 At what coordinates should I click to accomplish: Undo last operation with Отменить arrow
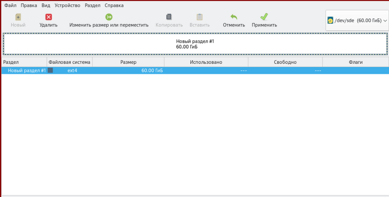tap(233, 17)
